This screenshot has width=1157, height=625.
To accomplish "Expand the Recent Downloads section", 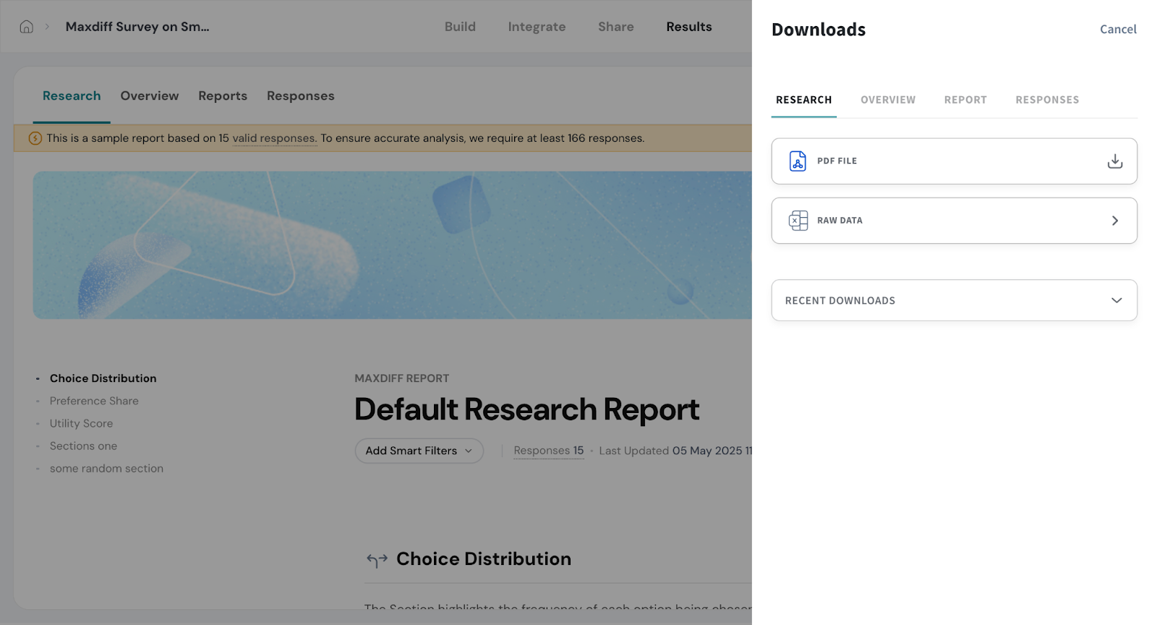I will pyautogui.click(x=1116, y=300).
